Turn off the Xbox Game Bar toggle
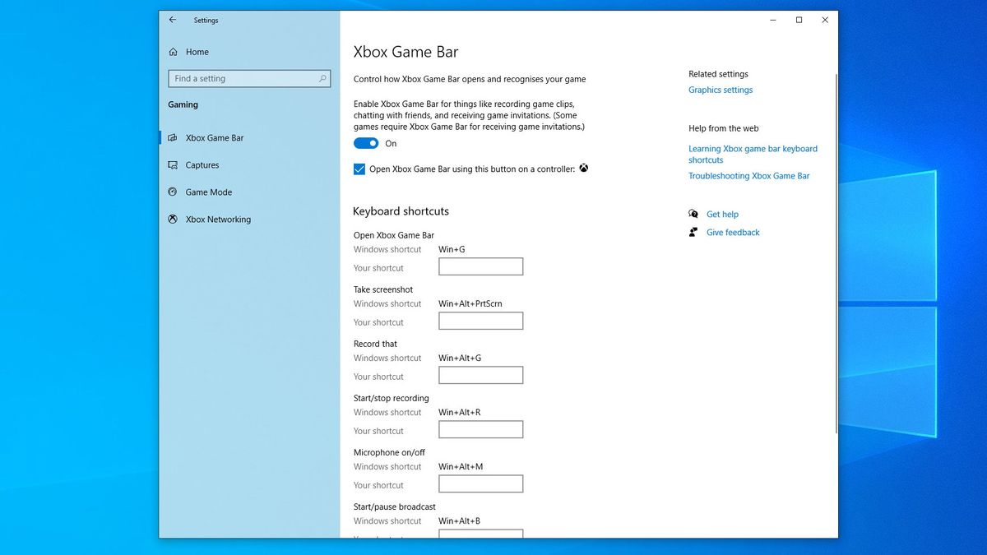Image resolution: width=987 pixels, height=555 pixels. click(x=365, y=142)
